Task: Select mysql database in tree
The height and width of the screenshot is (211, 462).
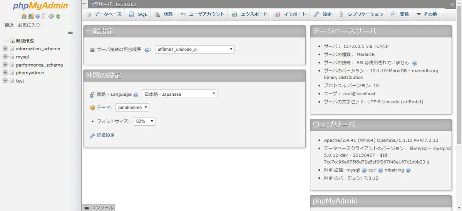Action: click(x=22, y=57)
